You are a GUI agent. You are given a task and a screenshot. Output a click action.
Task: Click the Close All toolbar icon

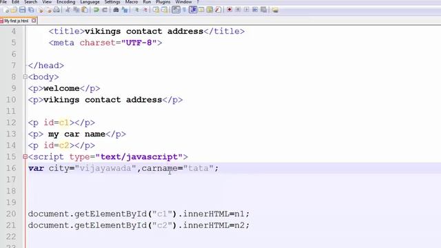pos(49,10)
